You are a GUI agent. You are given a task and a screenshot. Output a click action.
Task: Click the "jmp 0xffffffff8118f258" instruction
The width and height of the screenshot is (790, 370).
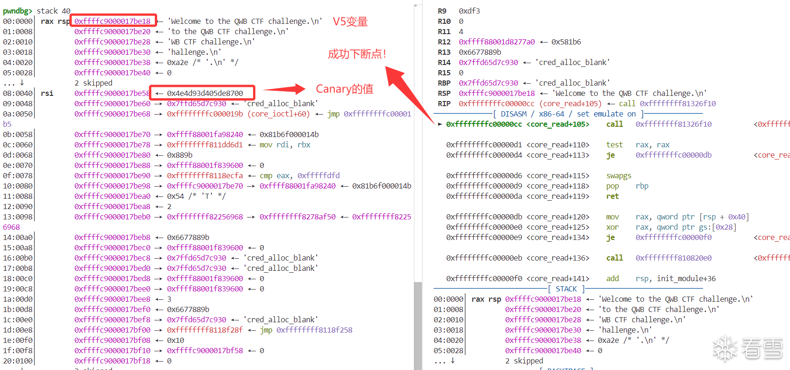(x=306, y=330)
